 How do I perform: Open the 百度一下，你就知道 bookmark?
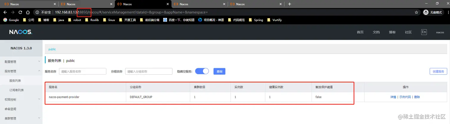pos(179,20)
